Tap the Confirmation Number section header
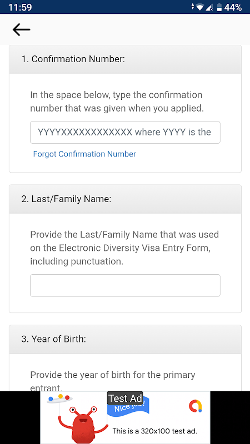This screenshot has width=250, height=444. [x=125, y=59]
